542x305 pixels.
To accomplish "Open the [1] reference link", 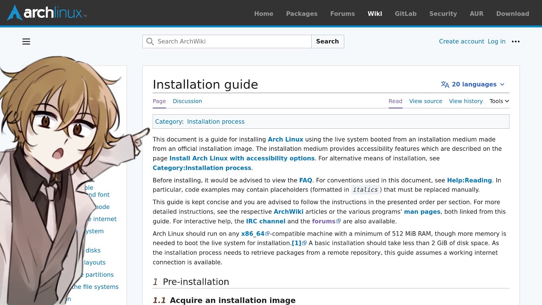I will tap(299, 243).
